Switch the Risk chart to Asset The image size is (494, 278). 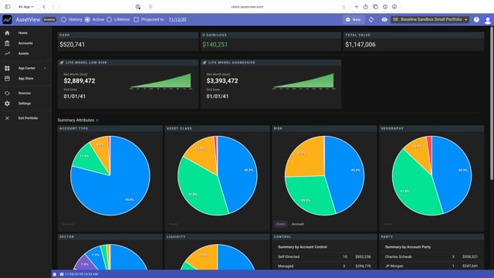pos(280,224)
